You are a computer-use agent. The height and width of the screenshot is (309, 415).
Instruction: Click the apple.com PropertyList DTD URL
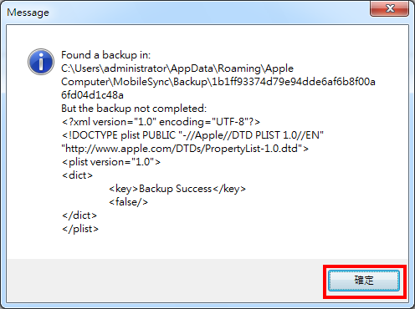185,149
